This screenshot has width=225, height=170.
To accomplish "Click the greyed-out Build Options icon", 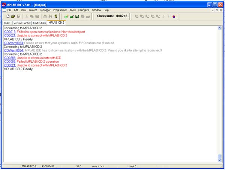I will point(82,17).
